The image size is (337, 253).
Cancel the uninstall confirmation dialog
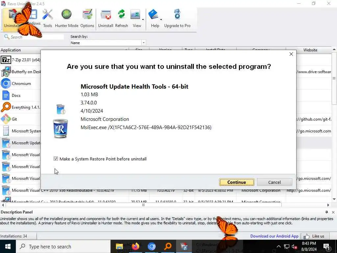(274, 182)
